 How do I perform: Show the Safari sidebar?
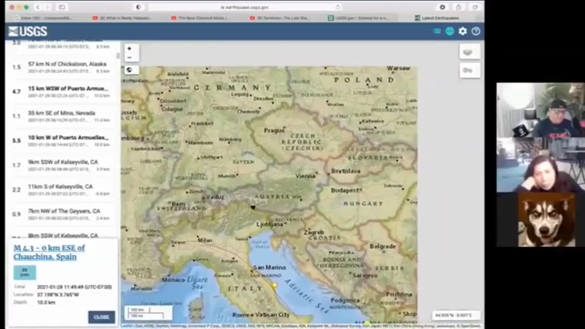point(62,7)
